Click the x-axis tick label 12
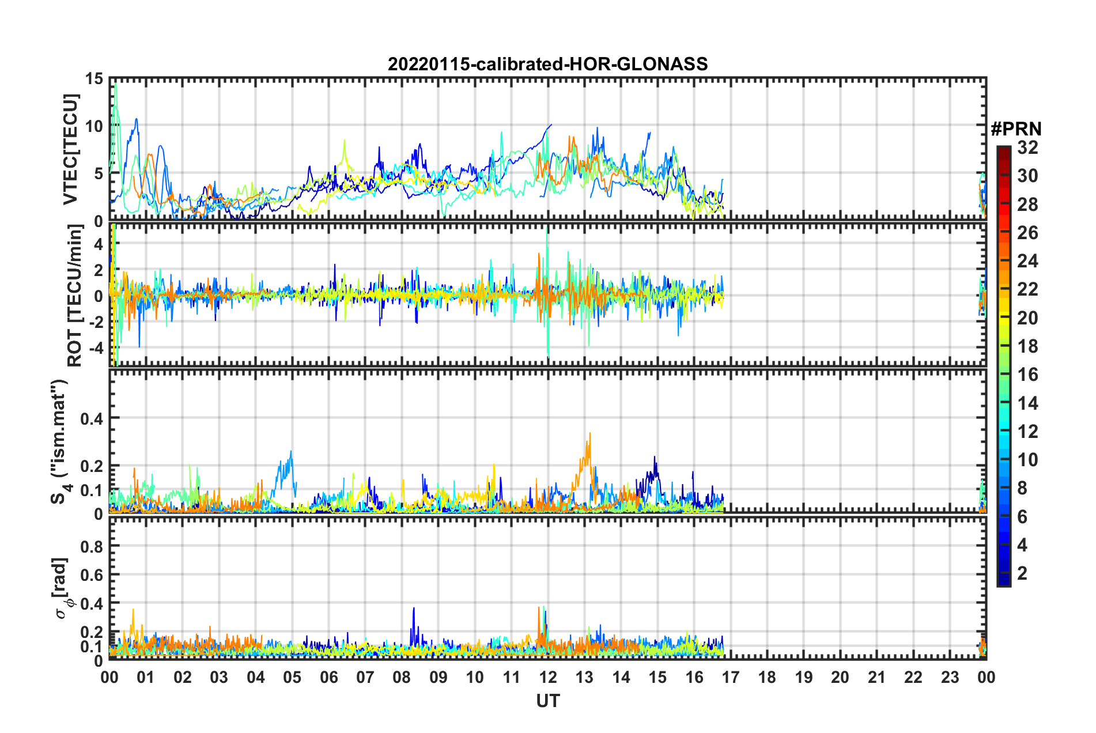Viewport: 1096px width, 733px height. click(547, 677)
